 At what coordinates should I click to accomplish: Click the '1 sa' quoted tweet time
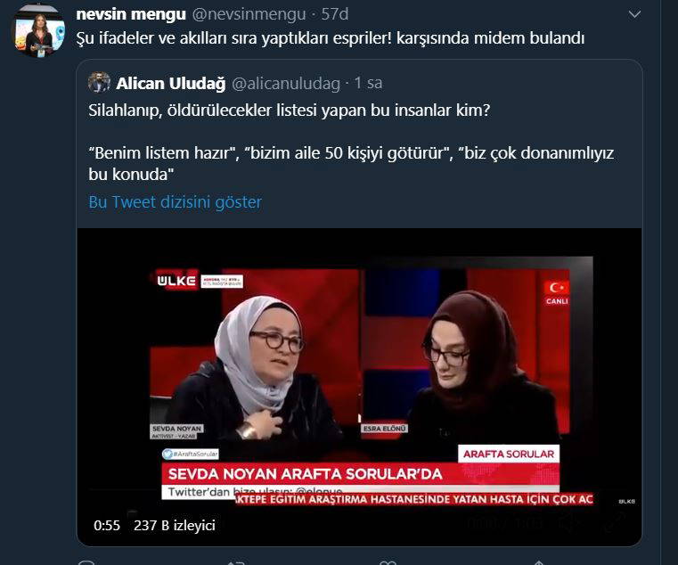point(368,83)
